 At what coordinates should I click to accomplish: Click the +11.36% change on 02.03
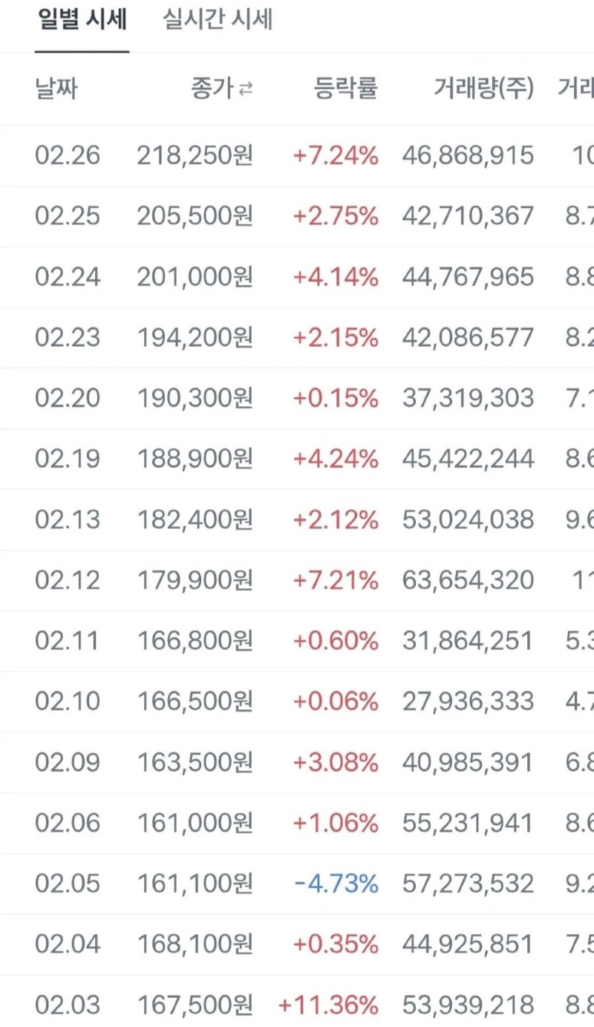[x=328, y=1005]
